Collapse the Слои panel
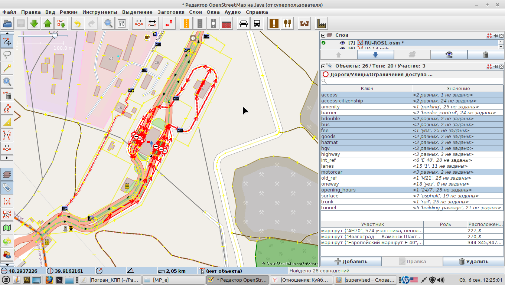505x285 pixels. tap(323, 35)
